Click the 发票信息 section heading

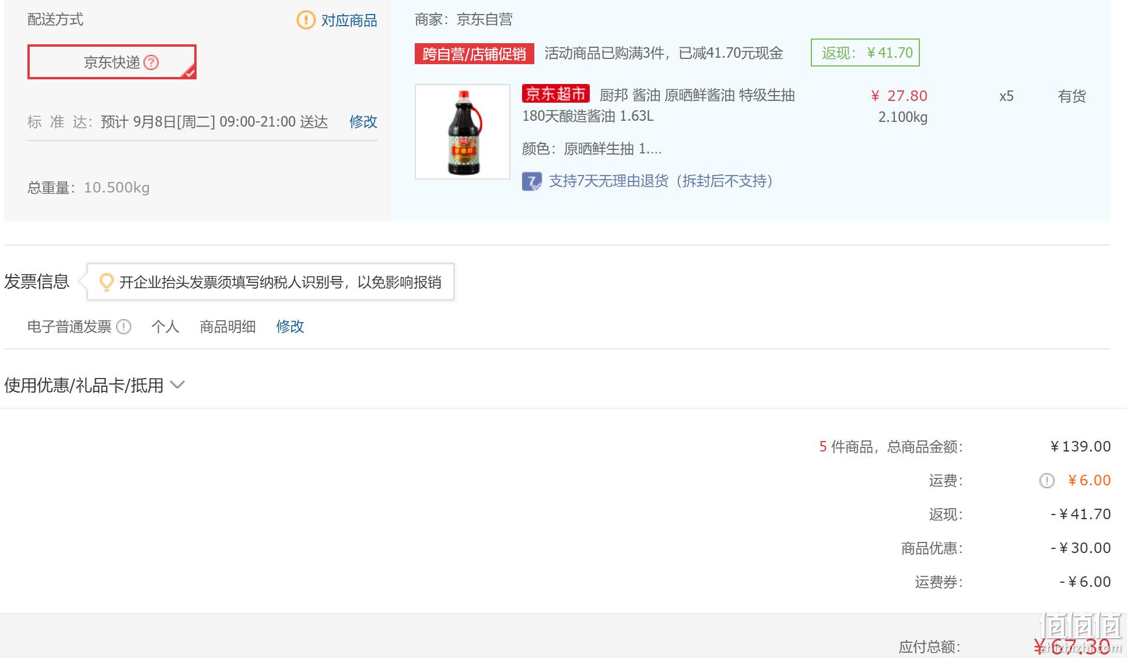point(37,282)
